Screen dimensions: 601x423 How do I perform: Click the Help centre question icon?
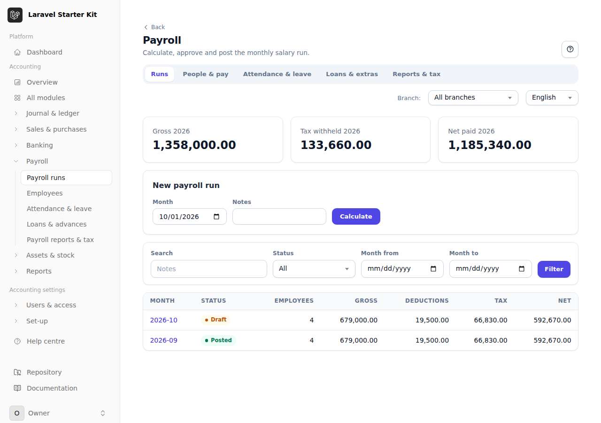(x=17, y=341)
